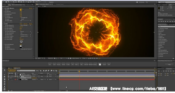The width and height of the screenshot is (175, 93).
Task: Open the Matte Alpha dropdown
Action: tap(26, 21)
